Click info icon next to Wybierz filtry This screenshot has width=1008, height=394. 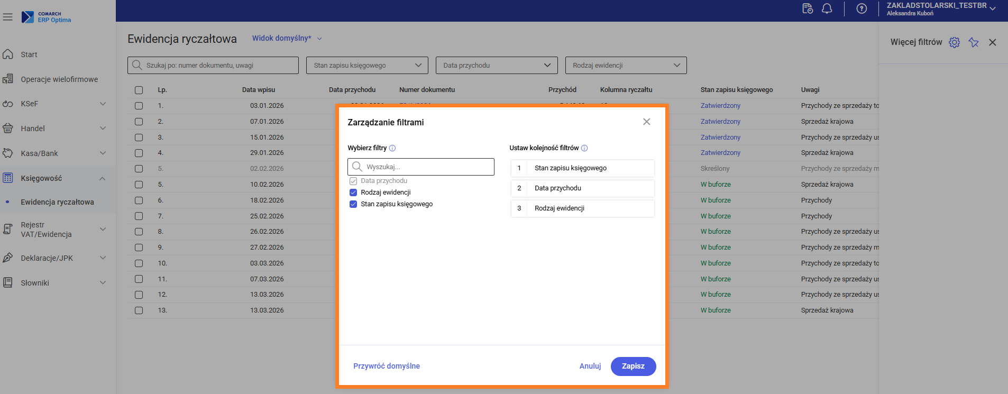click(x=392, y=148)
